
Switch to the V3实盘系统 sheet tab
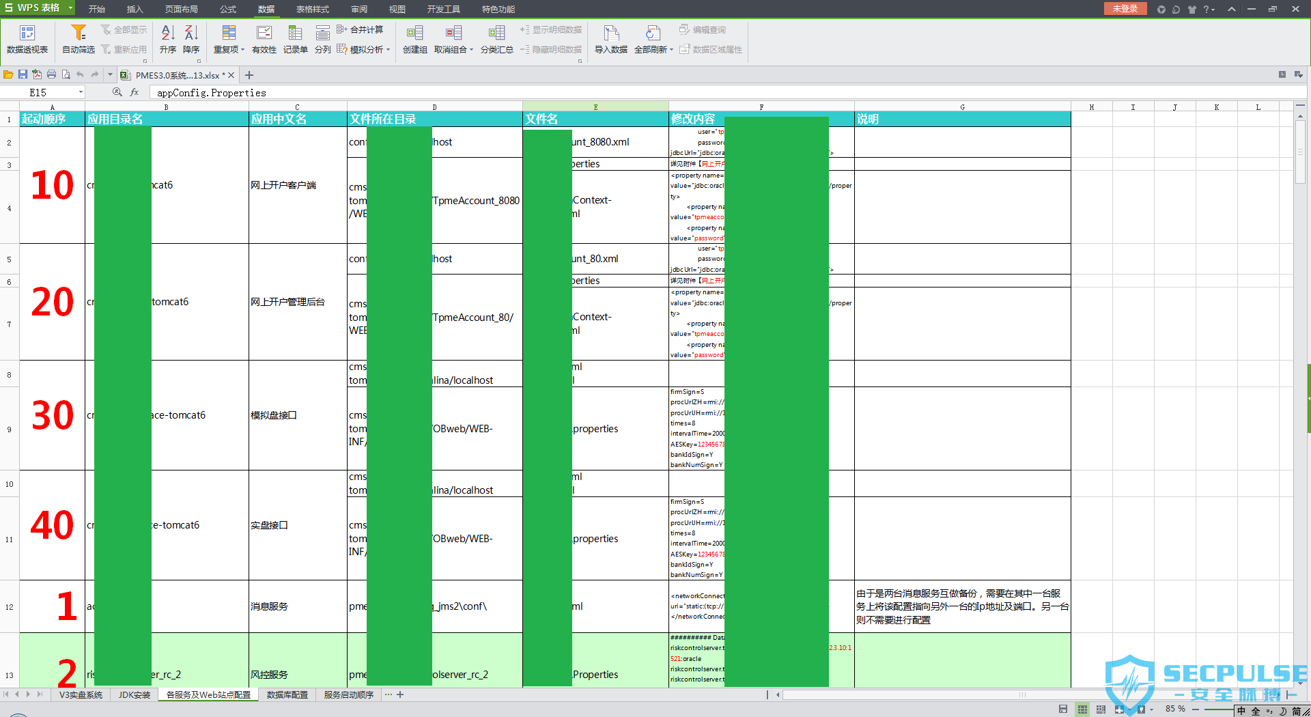[81, 694]
